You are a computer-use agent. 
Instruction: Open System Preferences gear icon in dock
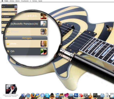tap(86, 95)
